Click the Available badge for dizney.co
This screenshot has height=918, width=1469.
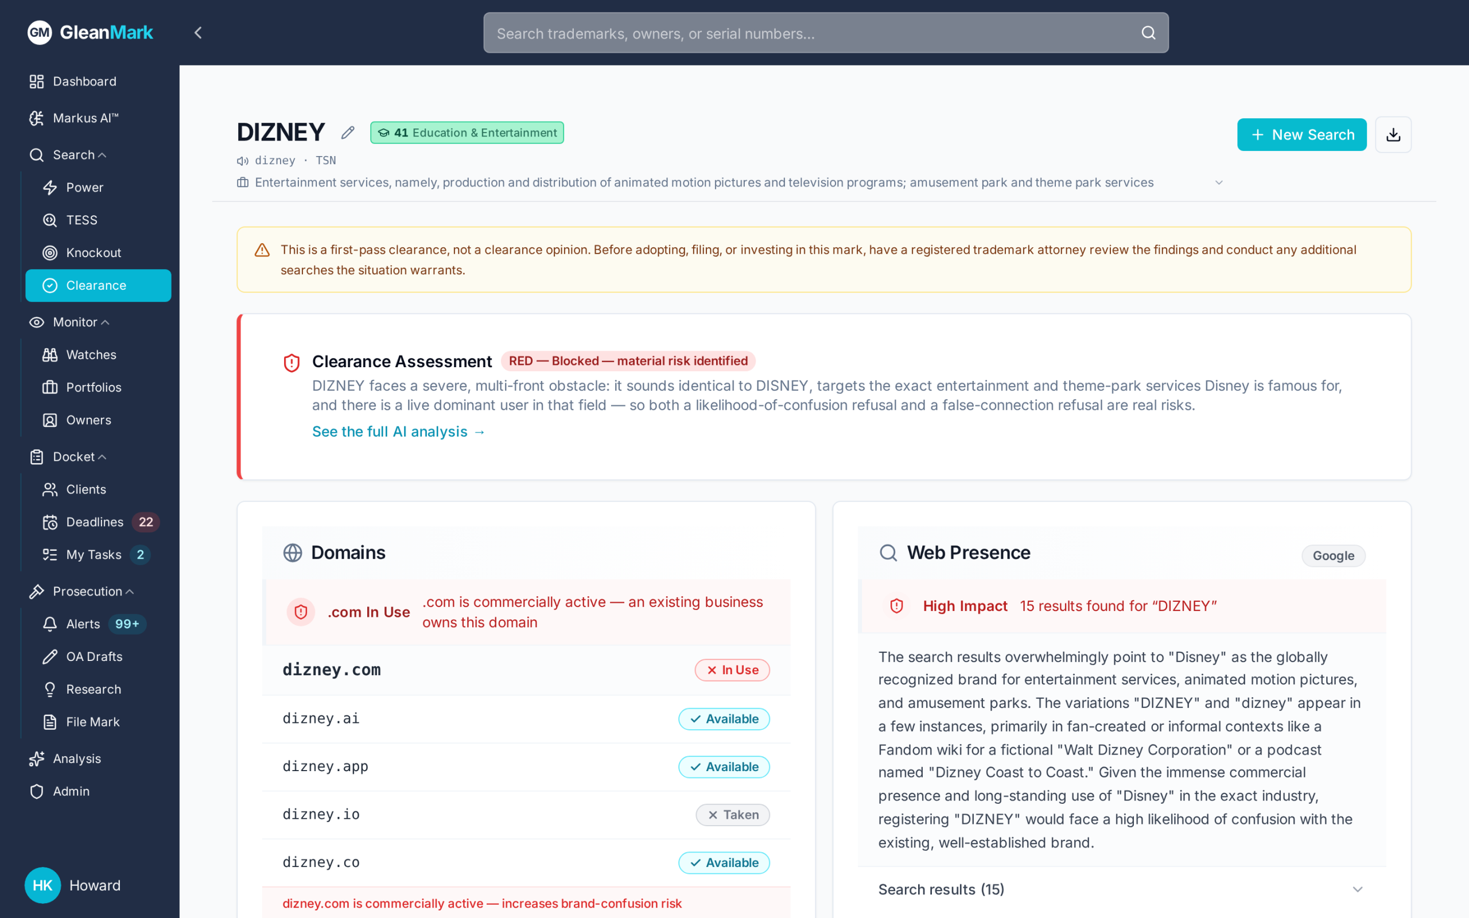point(724,863)
